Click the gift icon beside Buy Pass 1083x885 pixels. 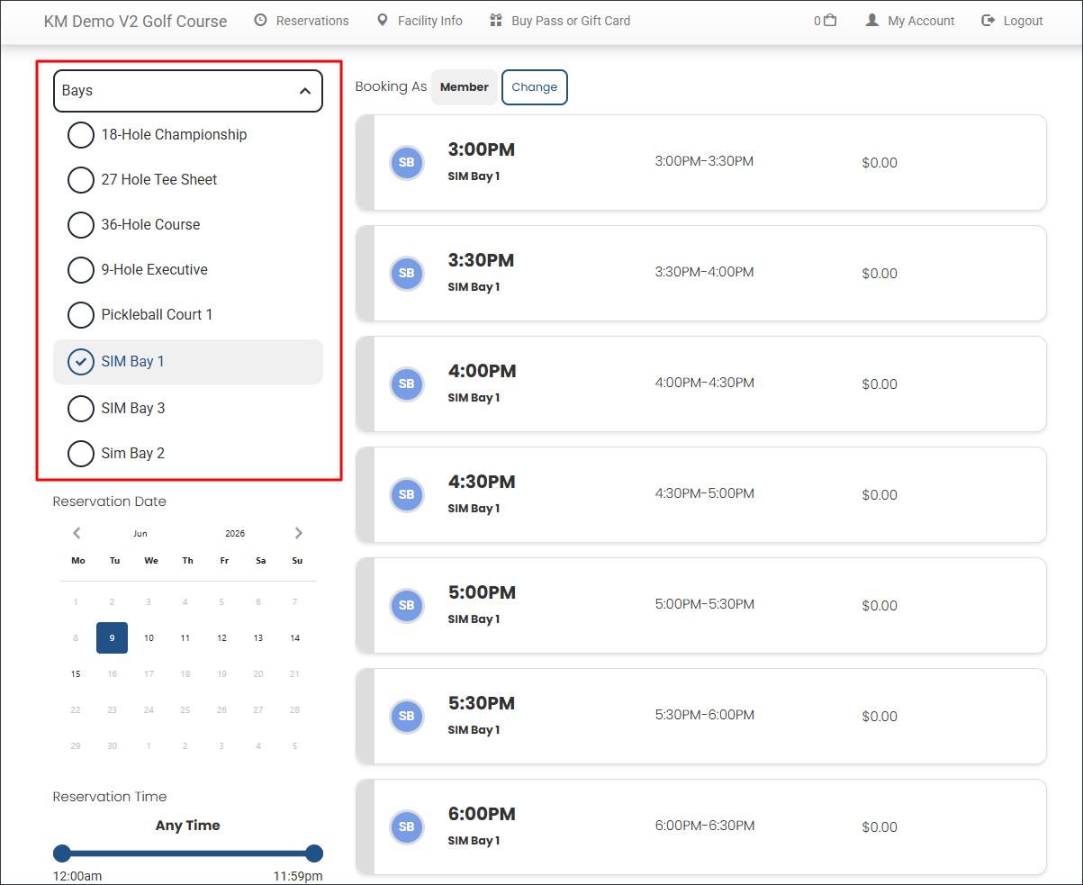(x=495, y=20)
